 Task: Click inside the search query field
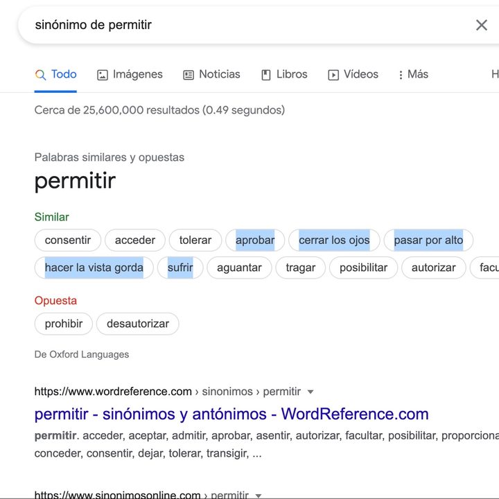coord(243,25)
